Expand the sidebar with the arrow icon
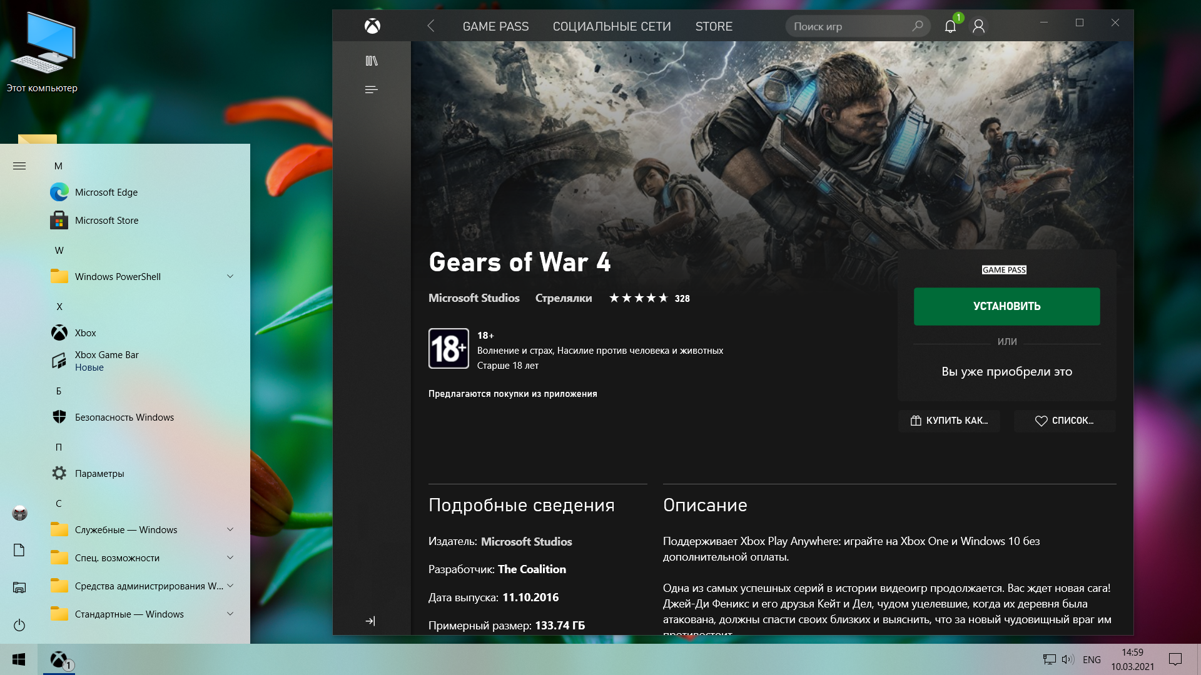Screen dimensions: 1201x675 (x=370, y=621)
